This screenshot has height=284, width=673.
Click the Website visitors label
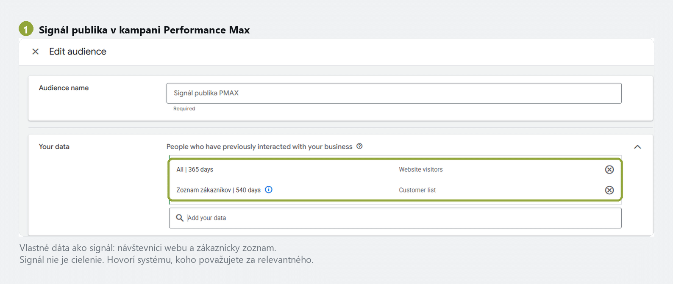tap(420, 169)
